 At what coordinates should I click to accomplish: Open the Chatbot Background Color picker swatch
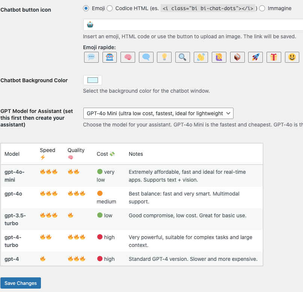[93, 80]
